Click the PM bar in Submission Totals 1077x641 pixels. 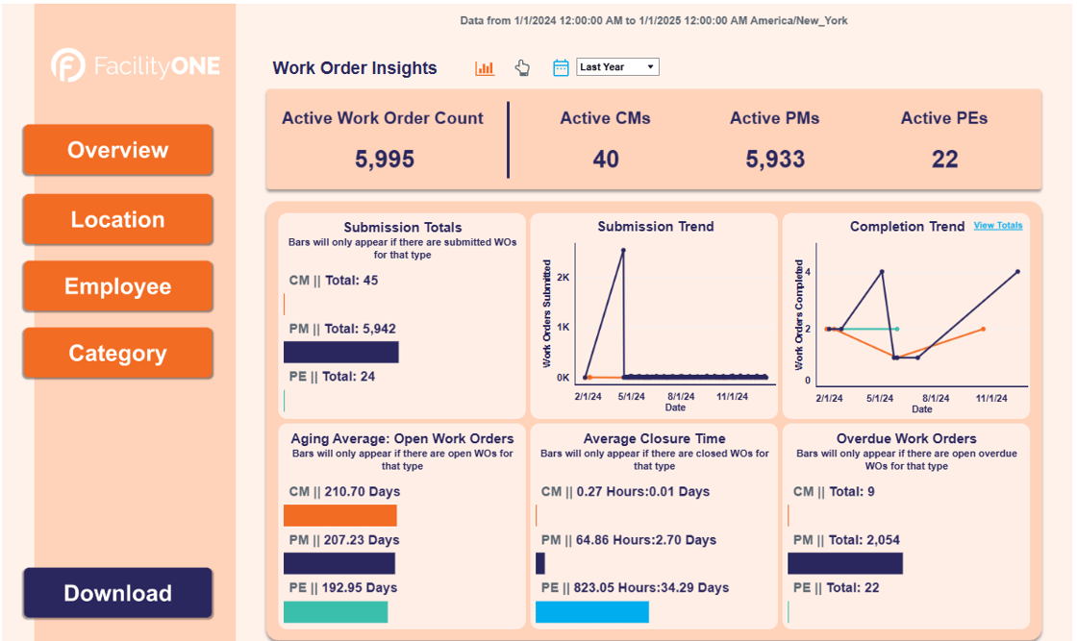click(340, 353)
